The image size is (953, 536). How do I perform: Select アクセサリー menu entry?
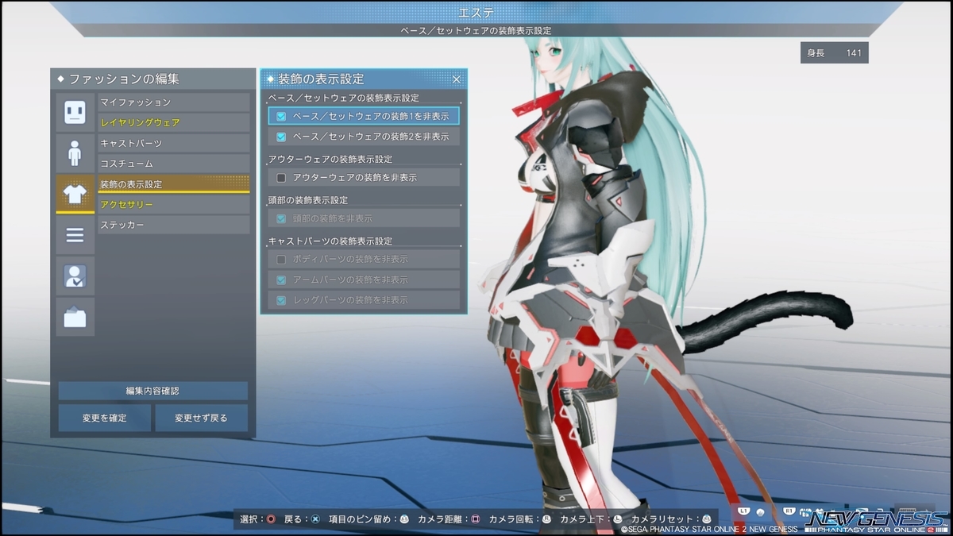pyautogui.click(x=174, y=205)
